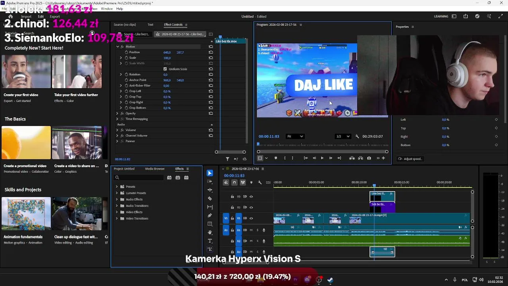This screenshot has width=508, height=286.
Task: Toggle Rotation animation stopwatch
Action: [127, 75]
